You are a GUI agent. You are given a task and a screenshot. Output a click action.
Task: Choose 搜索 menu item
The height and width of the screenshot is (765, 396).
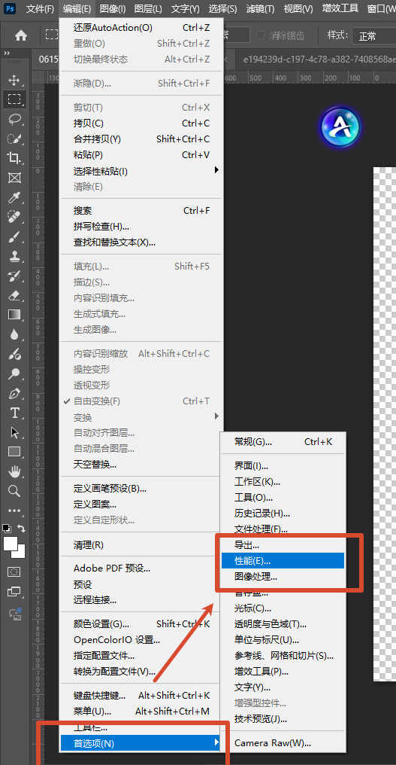(141, 211)
